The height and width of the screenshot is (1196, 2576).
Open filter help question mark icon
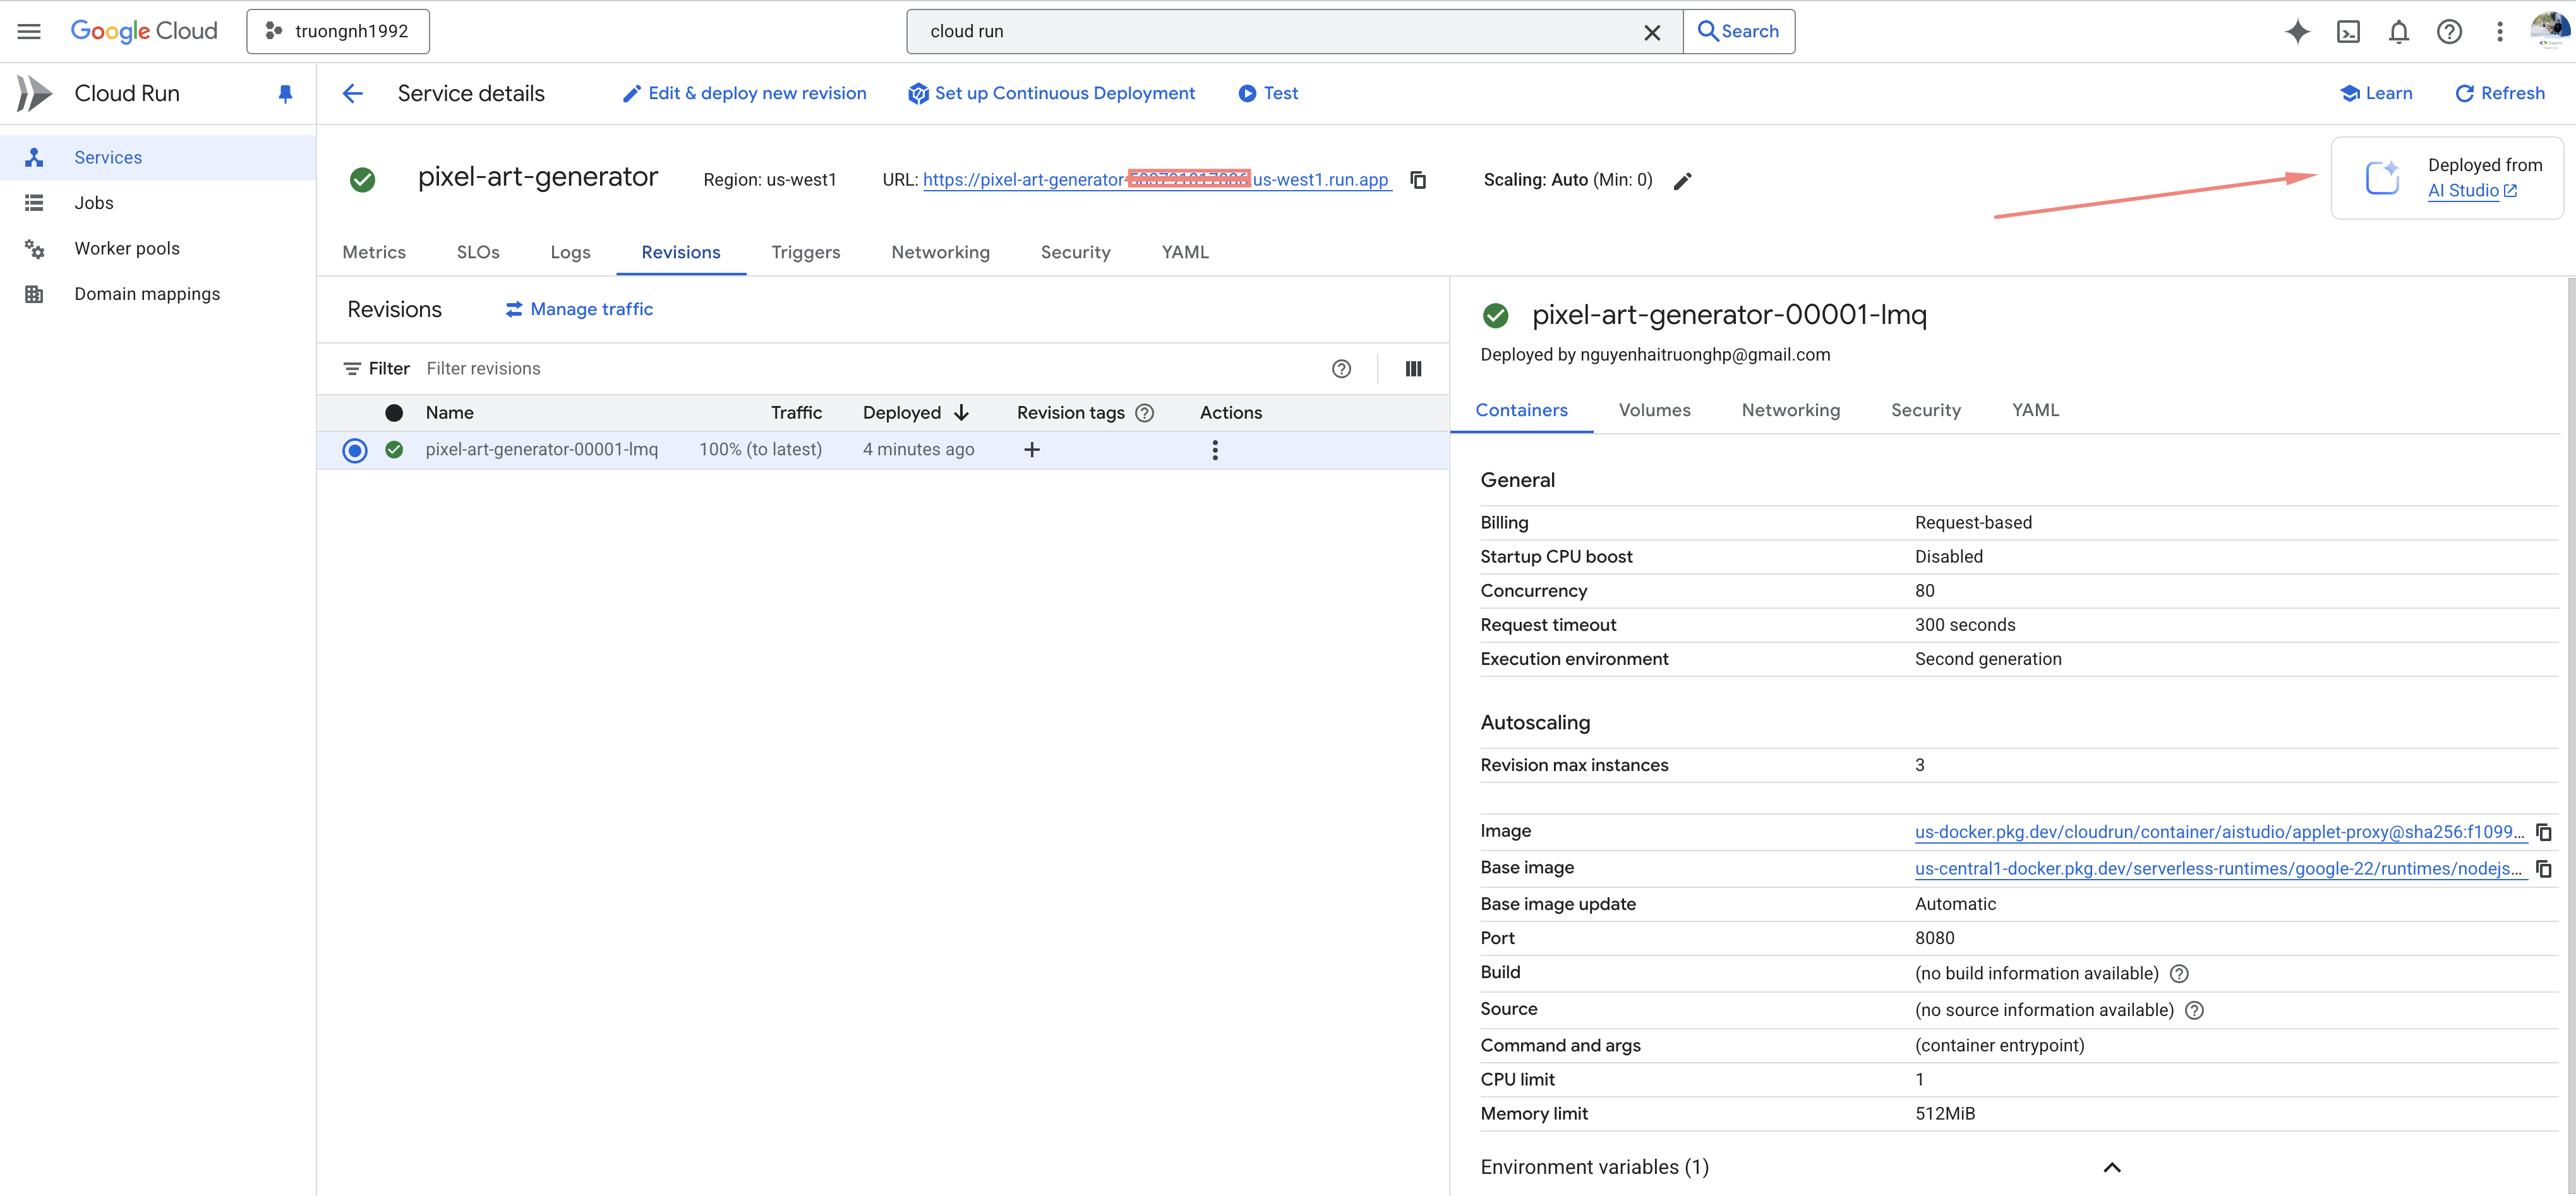pos(1341,369)
